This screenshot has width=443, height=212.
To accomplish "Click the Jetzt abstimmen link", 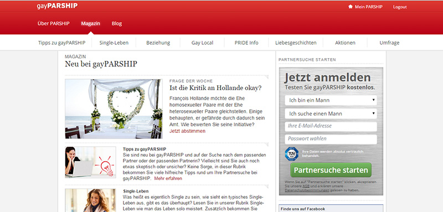I will click(187, 131).
